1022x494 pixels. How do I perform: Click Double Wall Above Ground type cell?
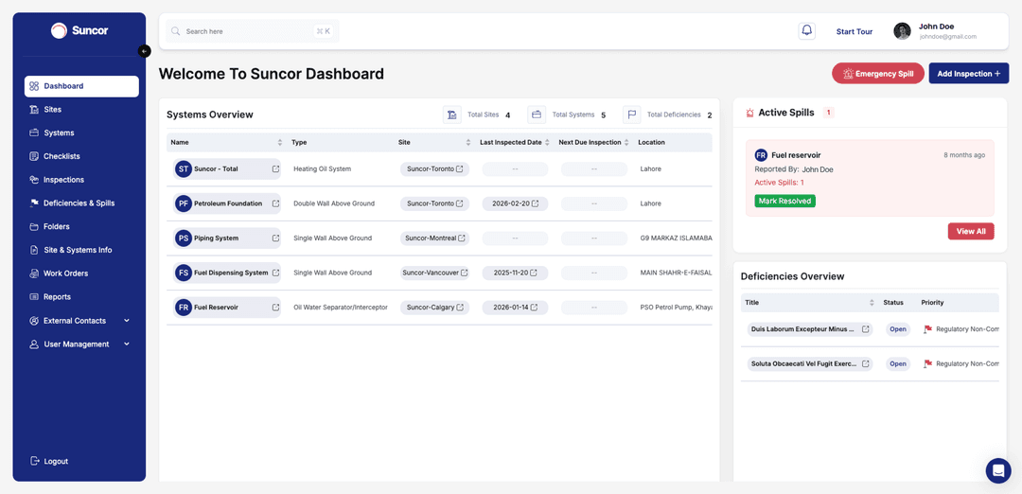tap(334, 203)
